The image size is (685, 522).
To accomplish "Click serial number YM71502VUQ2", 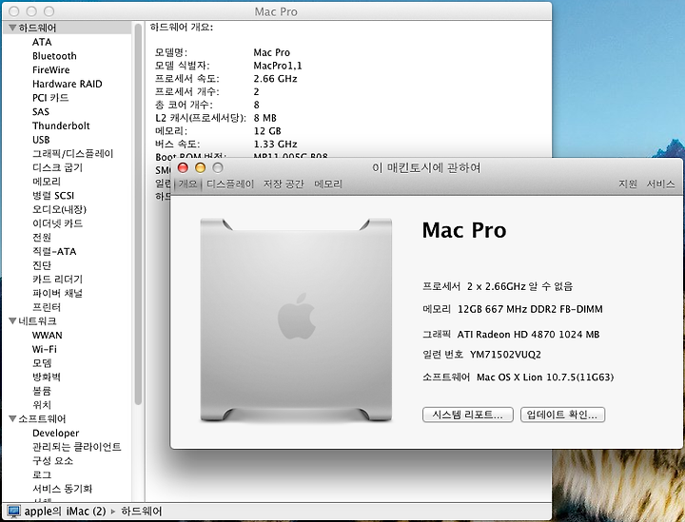I will (505, 355).
